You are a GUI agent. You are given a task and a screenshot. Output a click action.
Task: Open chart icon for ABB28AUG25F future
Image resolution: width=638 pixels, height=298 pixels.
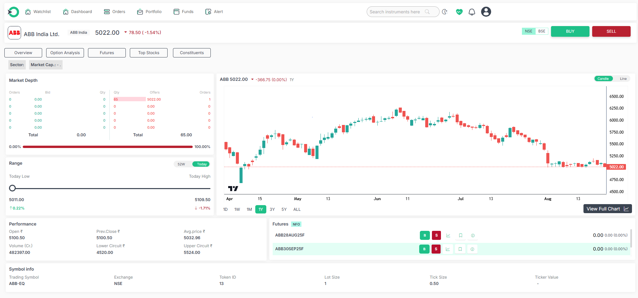(448, 236)
